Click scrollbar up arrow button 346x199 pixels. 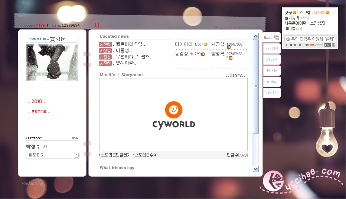point(256,36)
